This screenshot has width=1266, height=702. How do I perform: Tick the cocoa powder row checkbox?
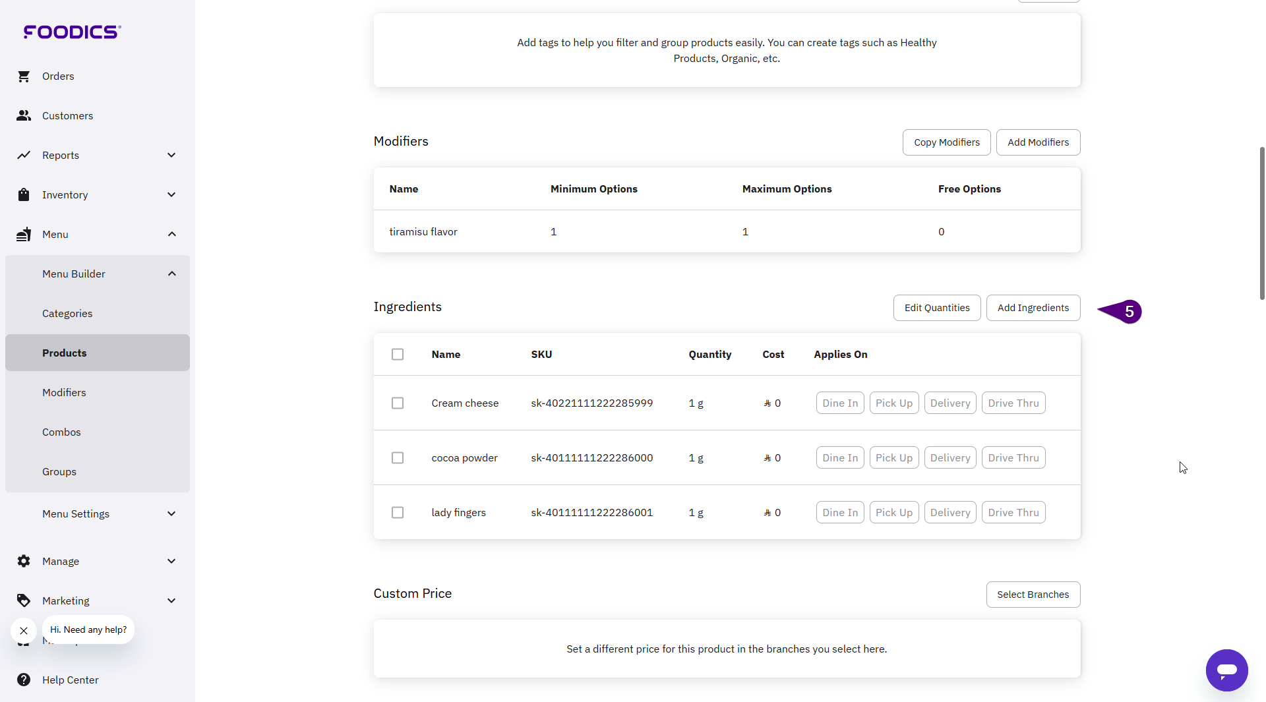click(398, 458)
